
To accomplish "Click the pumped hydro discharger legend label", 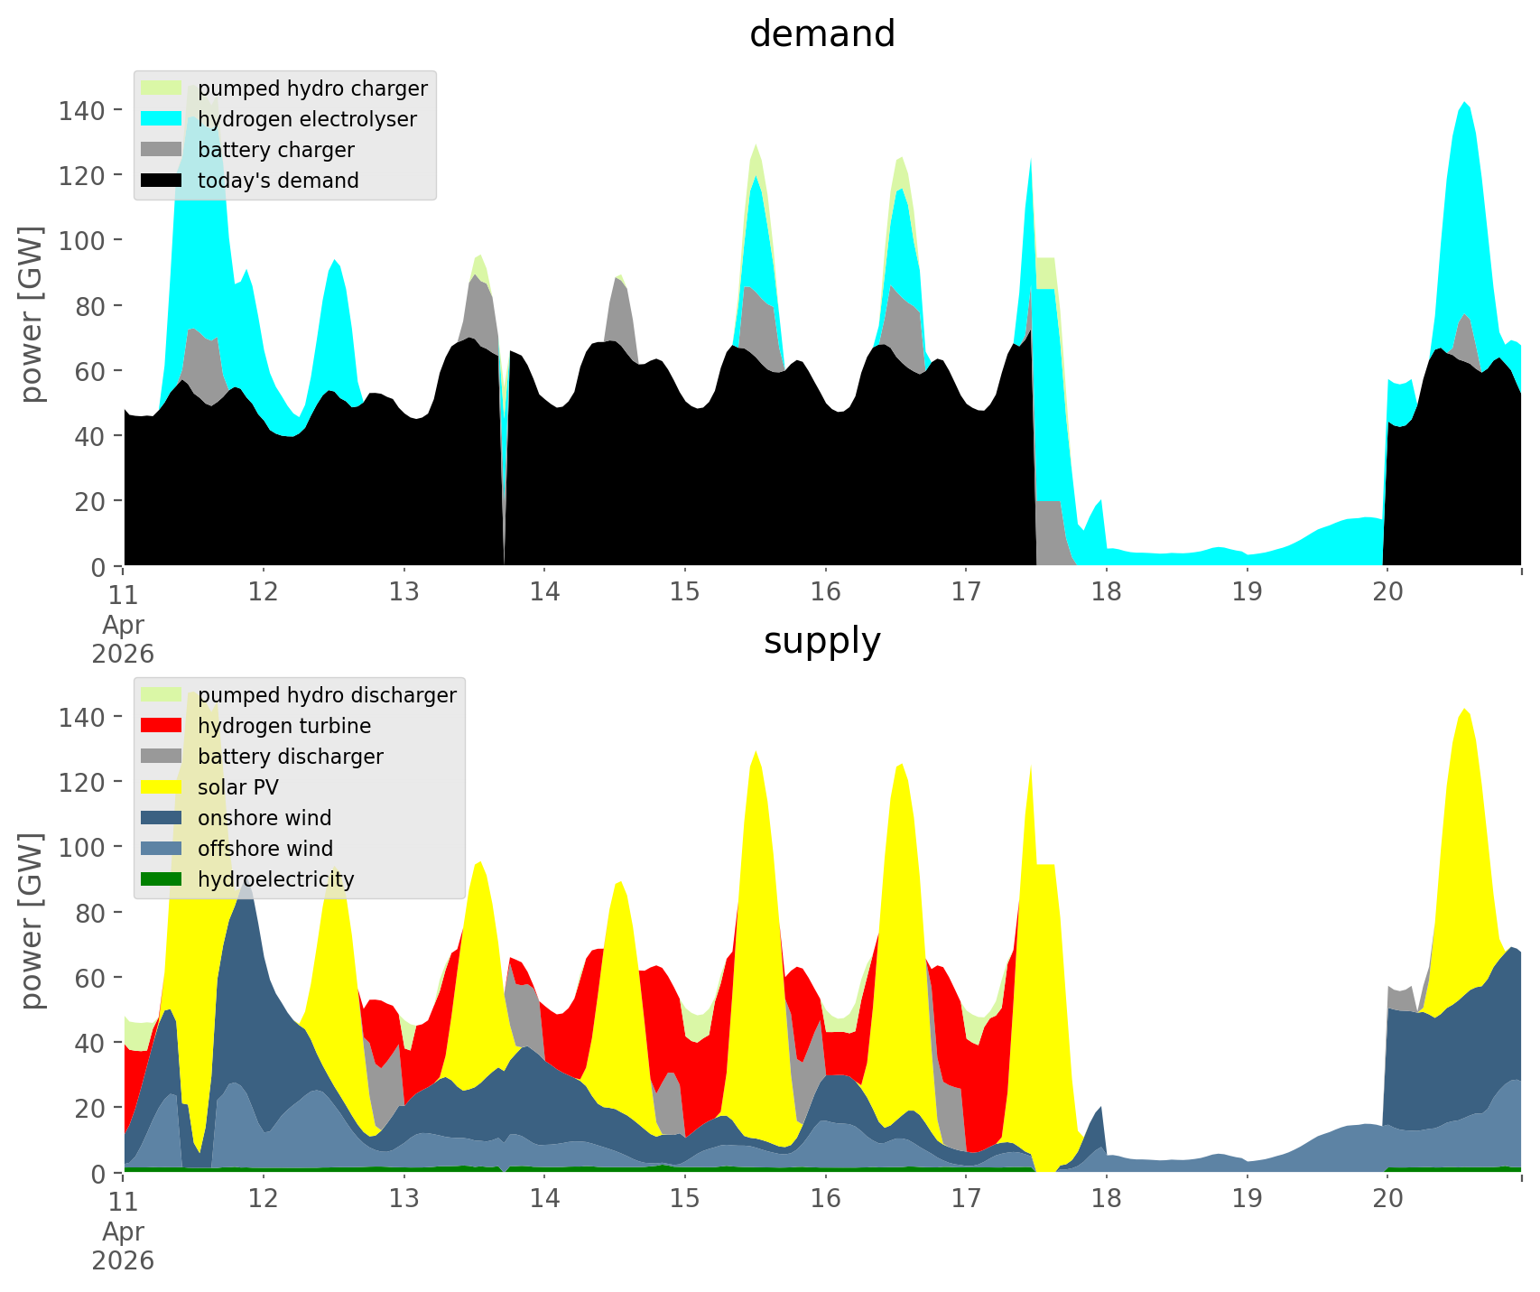I will pyautogui.click(x=327, y=695).
